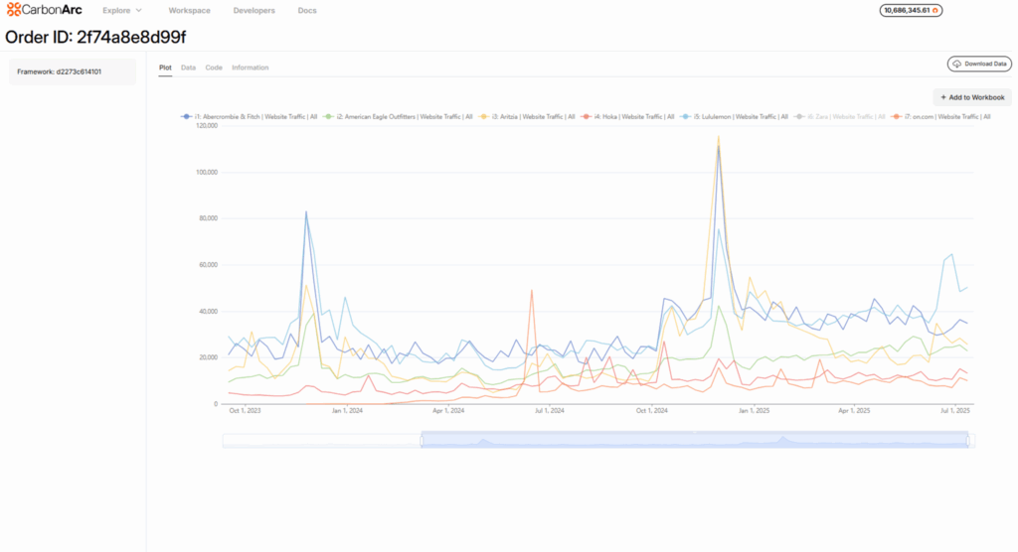Toggle Aritzia series legend

[x=527, y=117]
